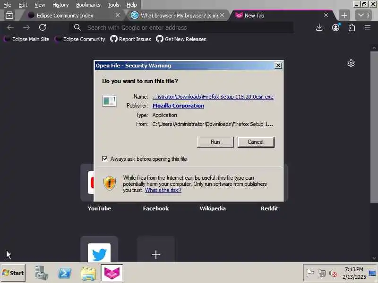378x283 pixels.
Task: Click the Action Center flag tray icon
Action: 310,273
